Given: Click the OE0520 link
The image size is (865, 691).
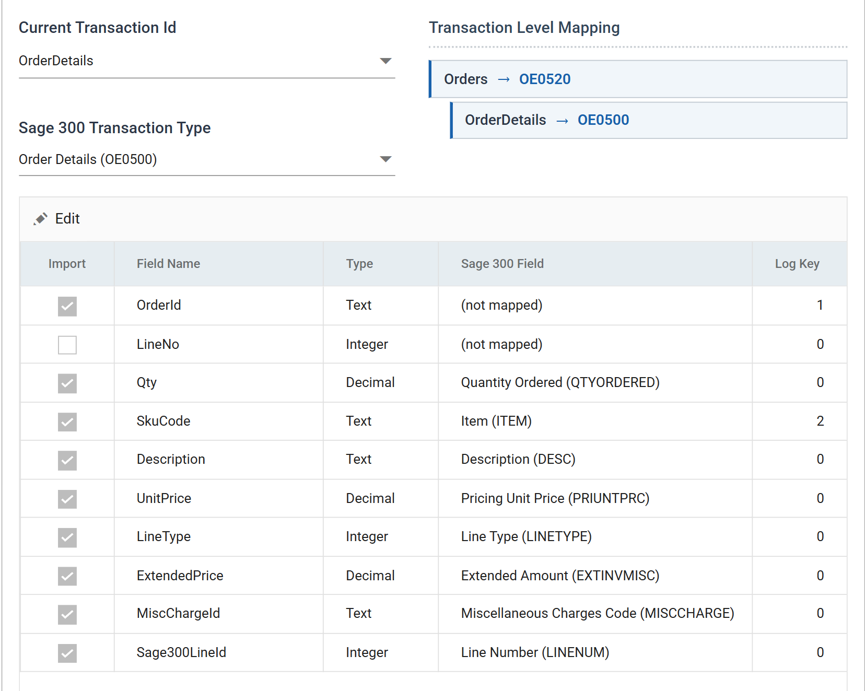Looking at the screenshot, I should pyautogui.click(x=545, y=79).
